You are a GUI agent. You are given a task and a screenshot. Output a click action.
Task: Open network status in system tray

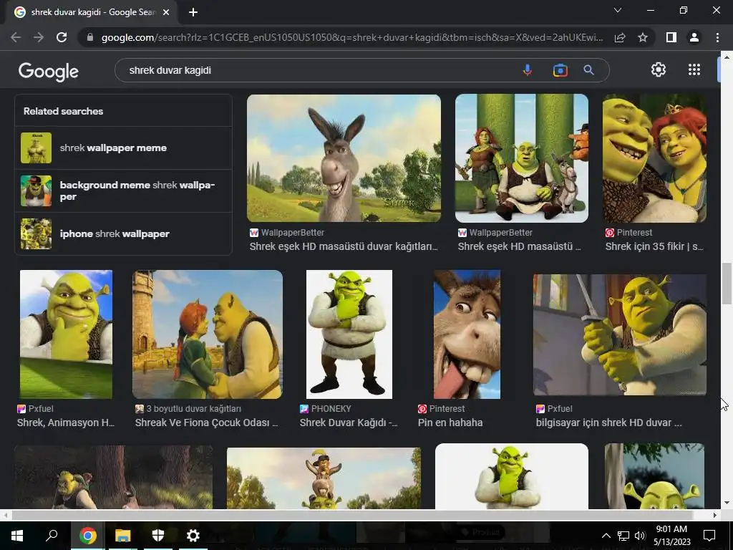(x=623, y=536)
